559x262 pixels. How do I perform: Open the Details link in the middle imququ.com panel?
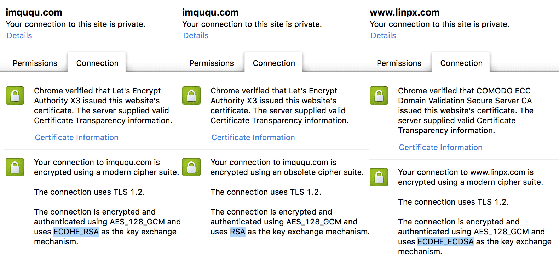tap(196, 35)
